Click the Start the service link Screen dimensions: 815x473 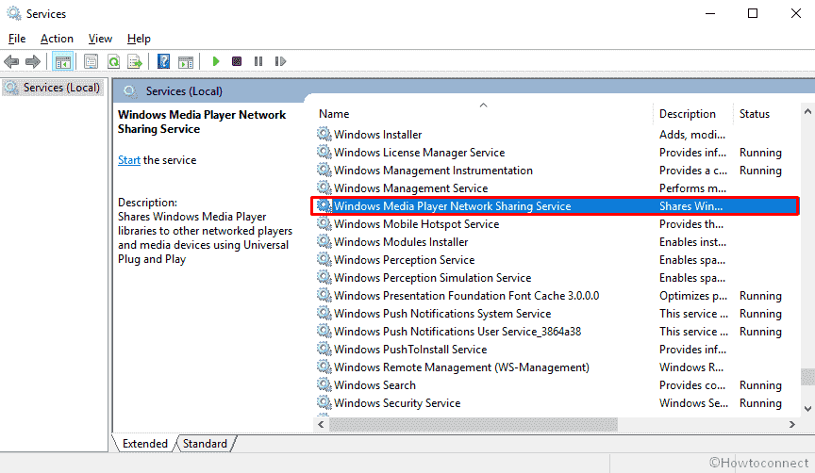(129, 160)
